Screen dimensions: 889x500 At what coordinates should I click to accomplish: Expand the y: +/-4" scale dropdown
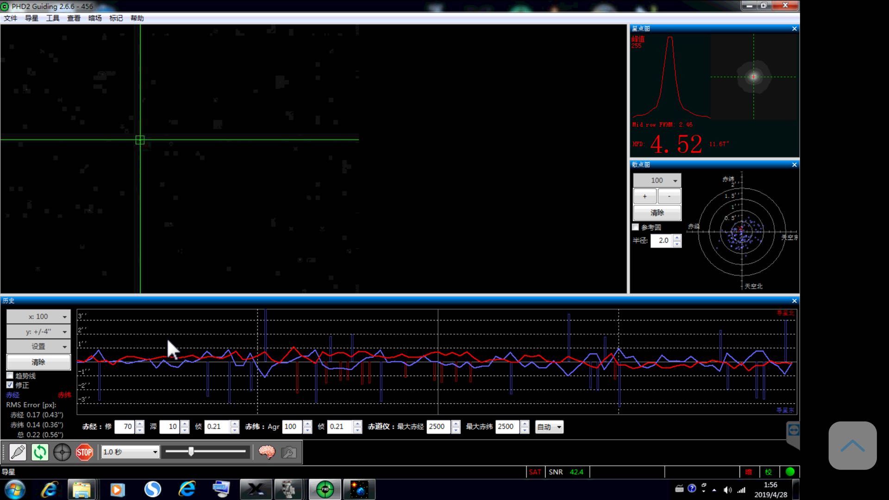point(38,331)
